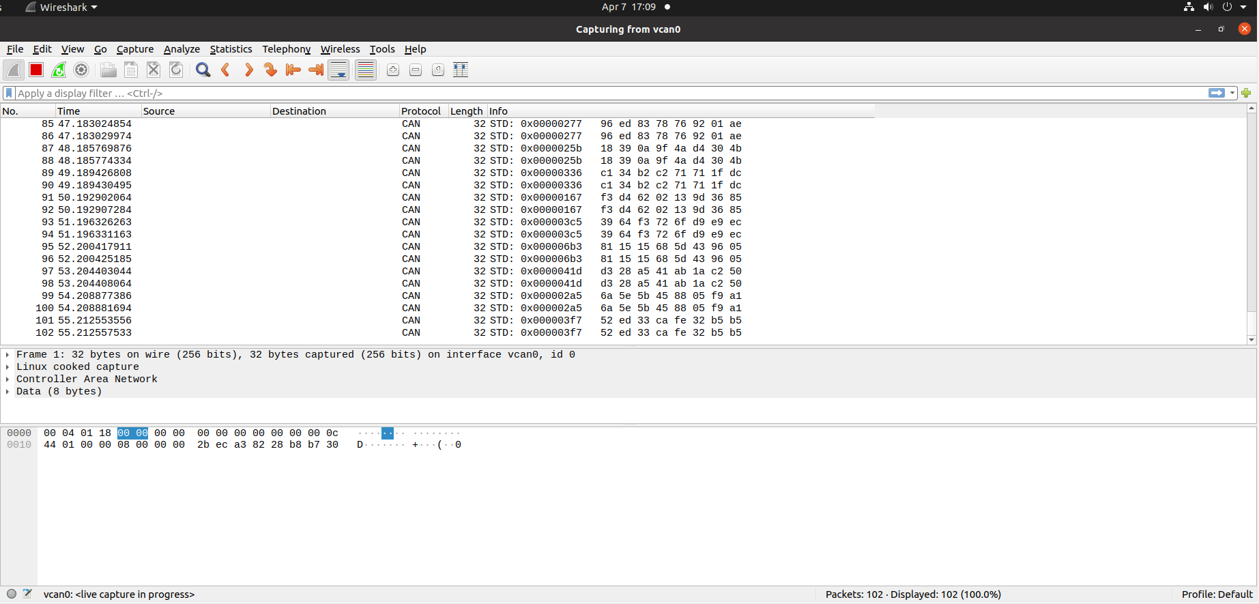Open the display filter history dropdown

1232,93
